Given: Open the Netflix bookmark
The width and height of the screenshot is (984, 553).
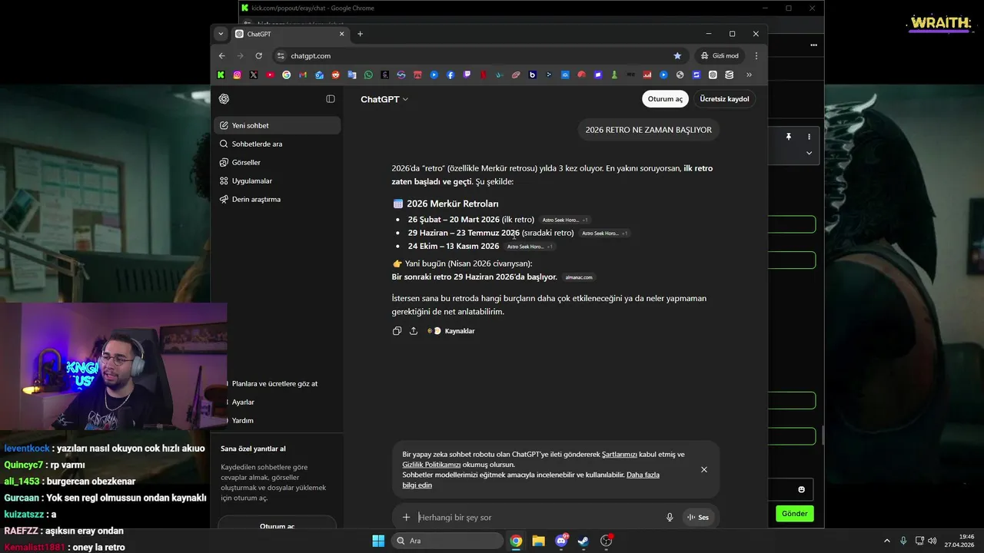Looking at the screenshot, I should (484, 75).
